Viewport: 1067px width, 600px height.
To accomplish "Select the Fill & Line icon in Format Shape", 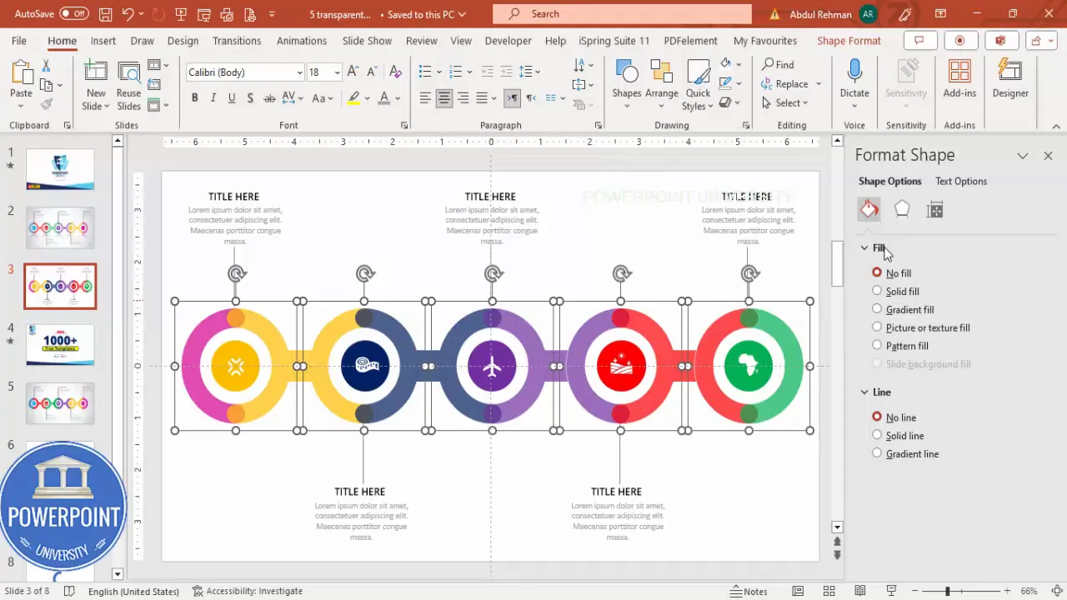I will [869, 209].
